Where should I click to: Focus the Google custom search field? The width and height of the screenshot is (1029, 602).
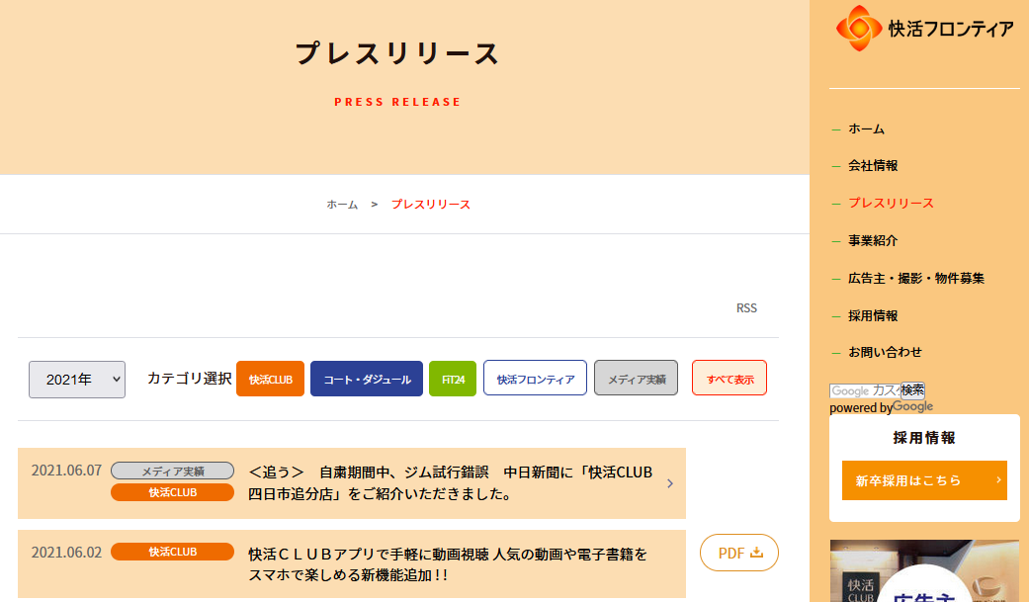tap(865, 391)
